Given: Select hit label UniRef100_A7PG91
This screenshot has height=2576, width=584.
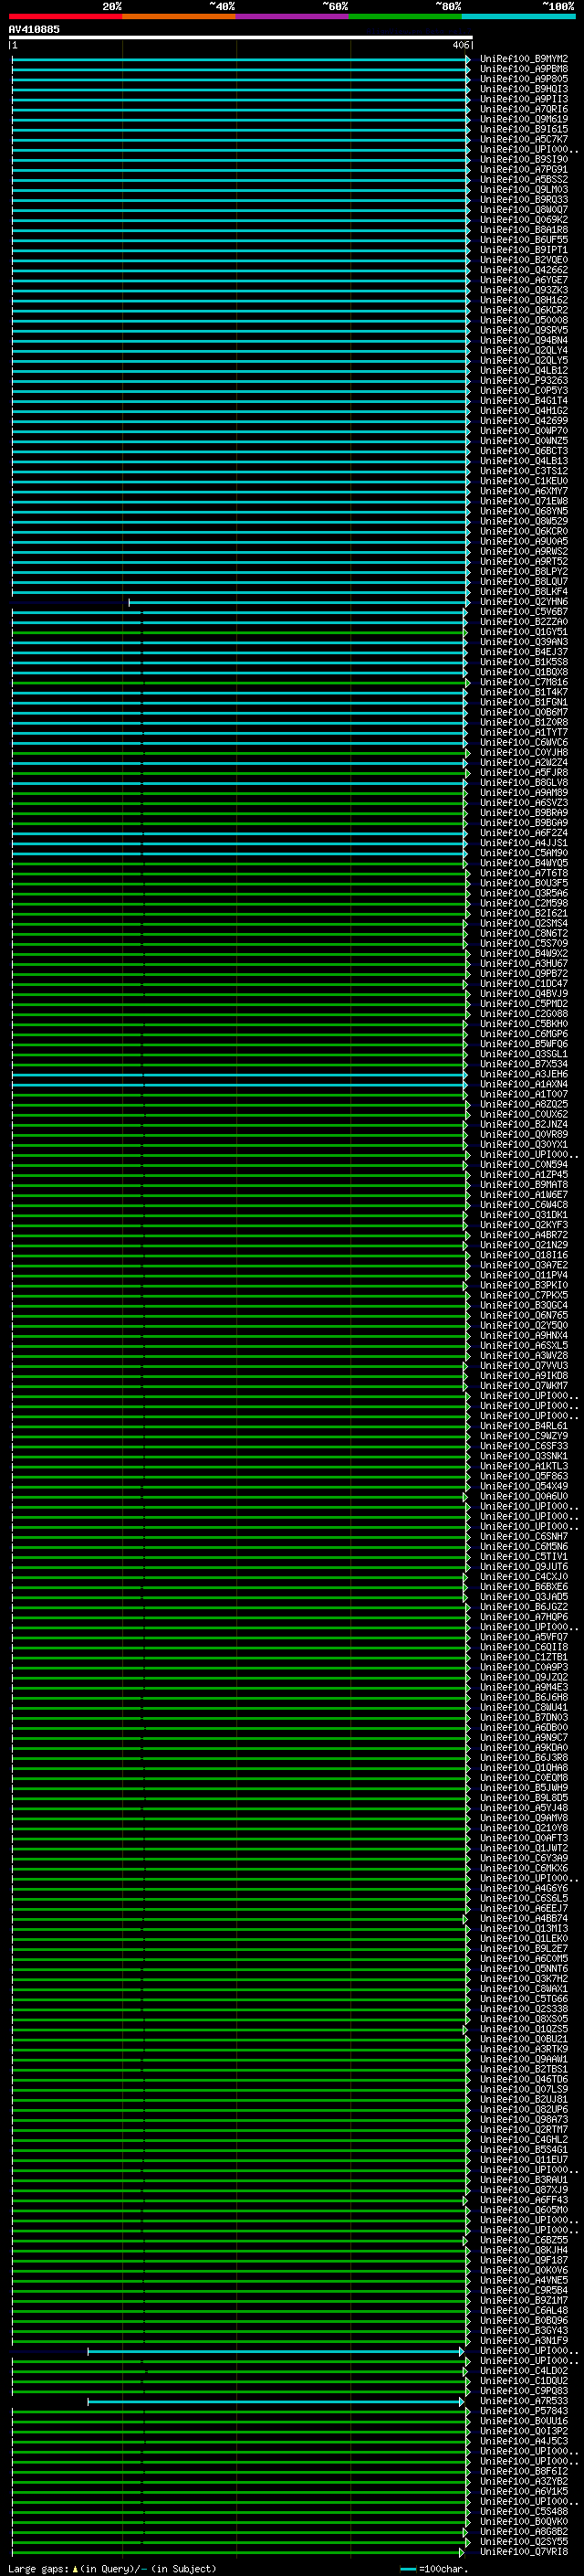Looking at the screenshot, I should point(524,169).
